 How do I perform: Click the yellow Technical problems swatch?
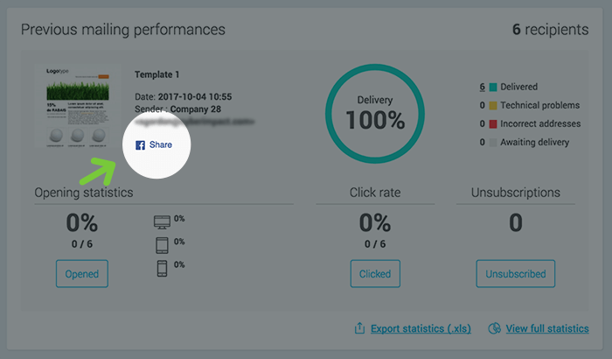pos(493,105)
